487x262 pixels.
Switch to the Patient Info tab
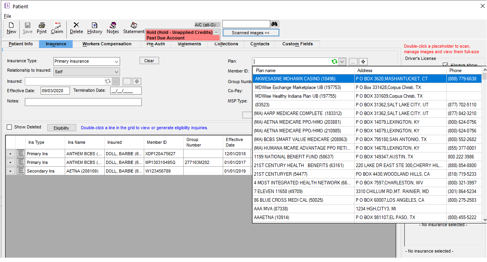pyautogui.click(x=21, y=44)
